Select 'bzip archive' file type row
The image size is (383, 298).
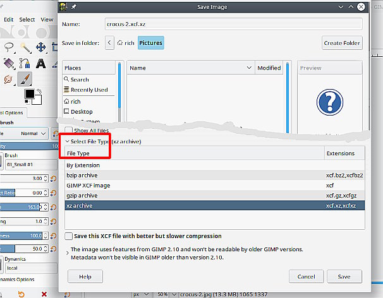click(x=215, y=176)
